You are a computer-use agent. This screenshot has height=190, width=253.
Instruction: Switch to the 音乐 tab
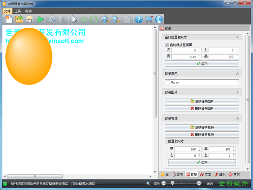point(220,174)
